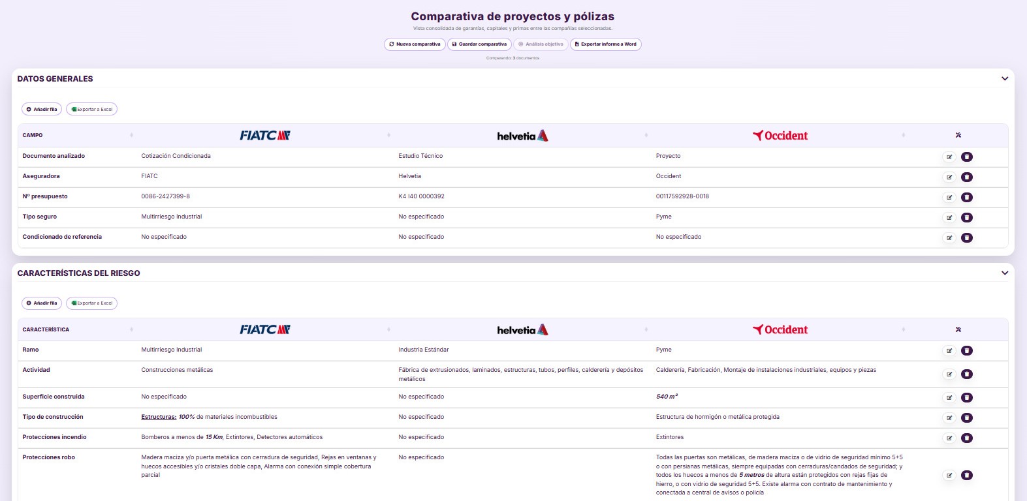Image resolution: width=1027 pixels, height=501 pixels.
Task: Click 'Guardar comparativa' button
Action: coord(479,44)
